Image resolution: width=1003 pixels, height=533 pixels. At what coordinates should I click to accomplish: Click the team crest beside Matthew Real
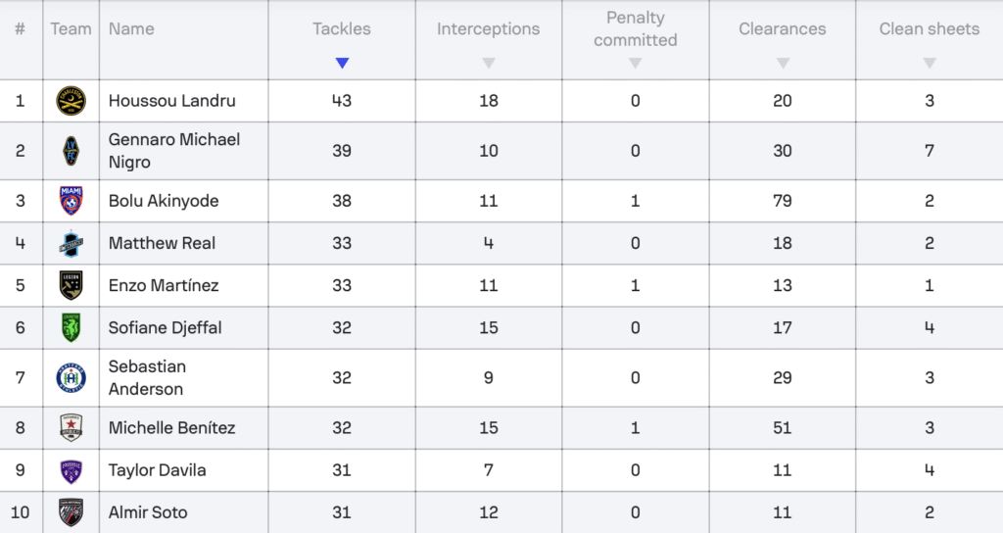71,243
